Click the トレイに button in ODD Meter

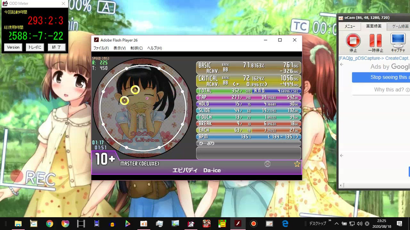click(35, 47)
